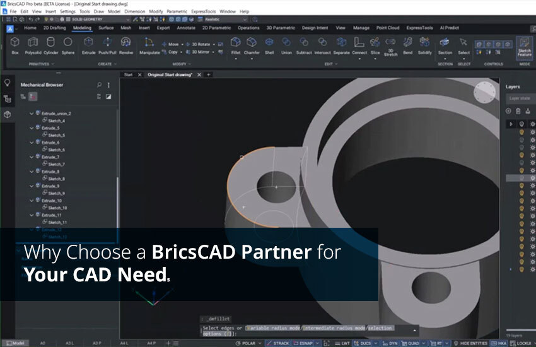Apply the Union boolean tool
This screenshot has height=347, width=536.
click(x=286, y=45)
